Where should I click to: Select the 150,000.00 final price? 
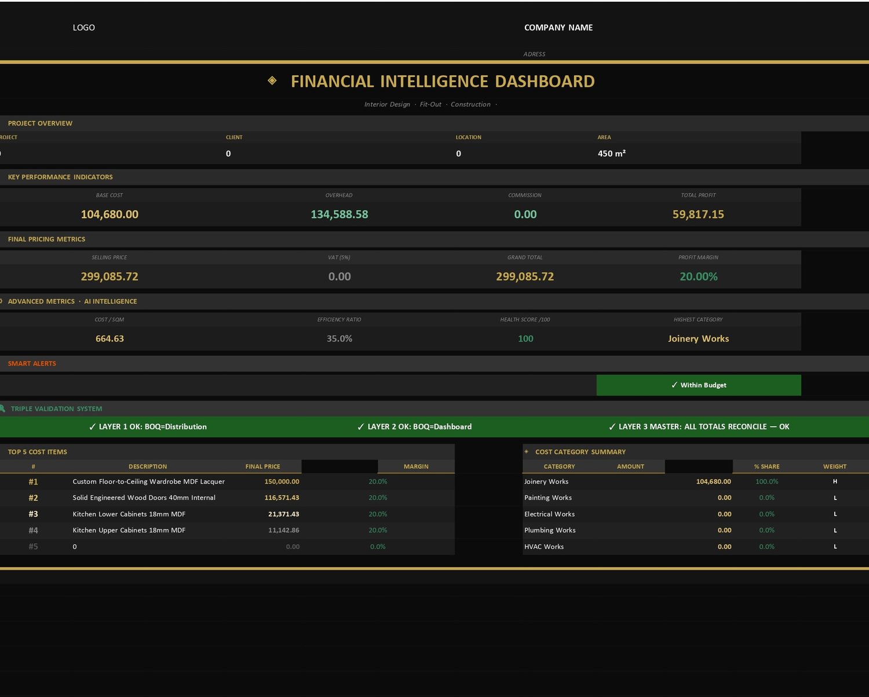point(282,482)
